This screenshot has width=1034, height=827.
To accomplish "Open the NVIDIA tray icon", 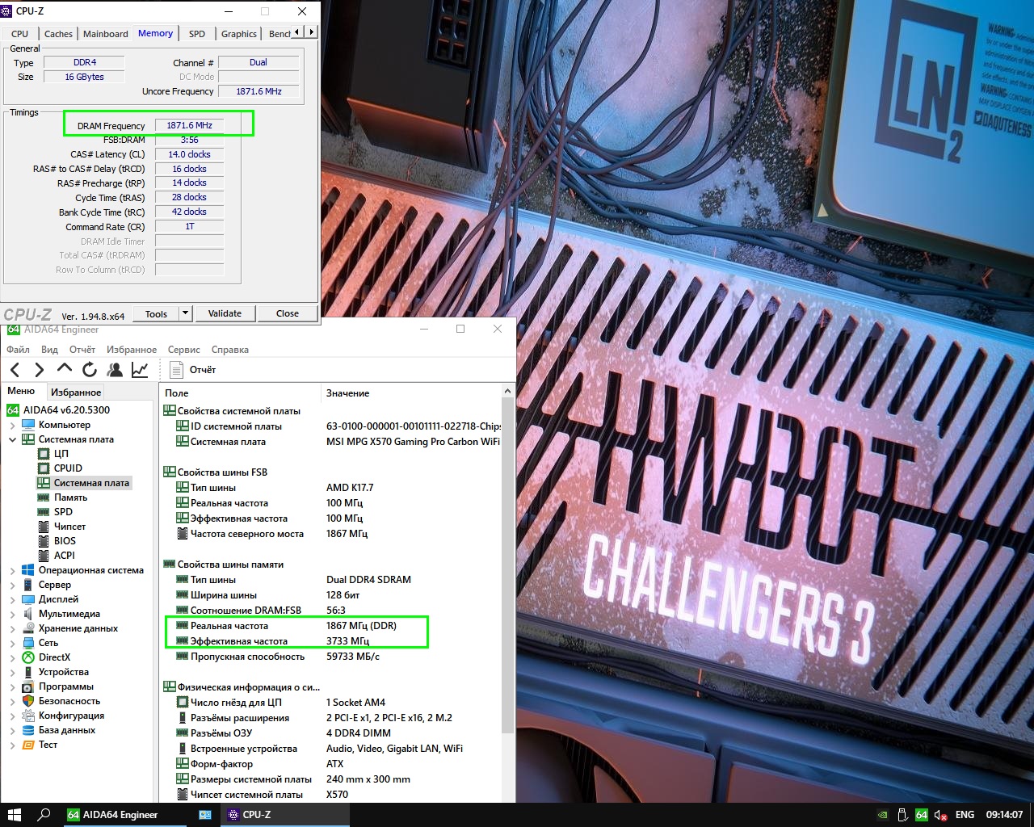I will tap(884, 815).
